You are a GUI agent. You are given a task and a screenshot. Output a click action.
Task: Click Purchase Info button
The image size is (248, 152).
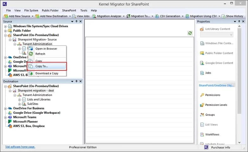point(217,148)
